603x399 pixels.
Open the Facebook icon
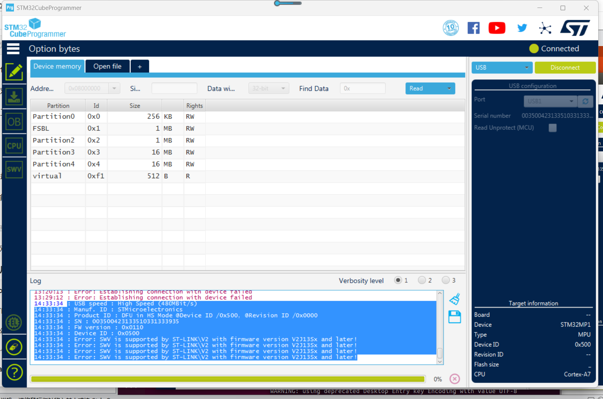(x=473, y=28)
